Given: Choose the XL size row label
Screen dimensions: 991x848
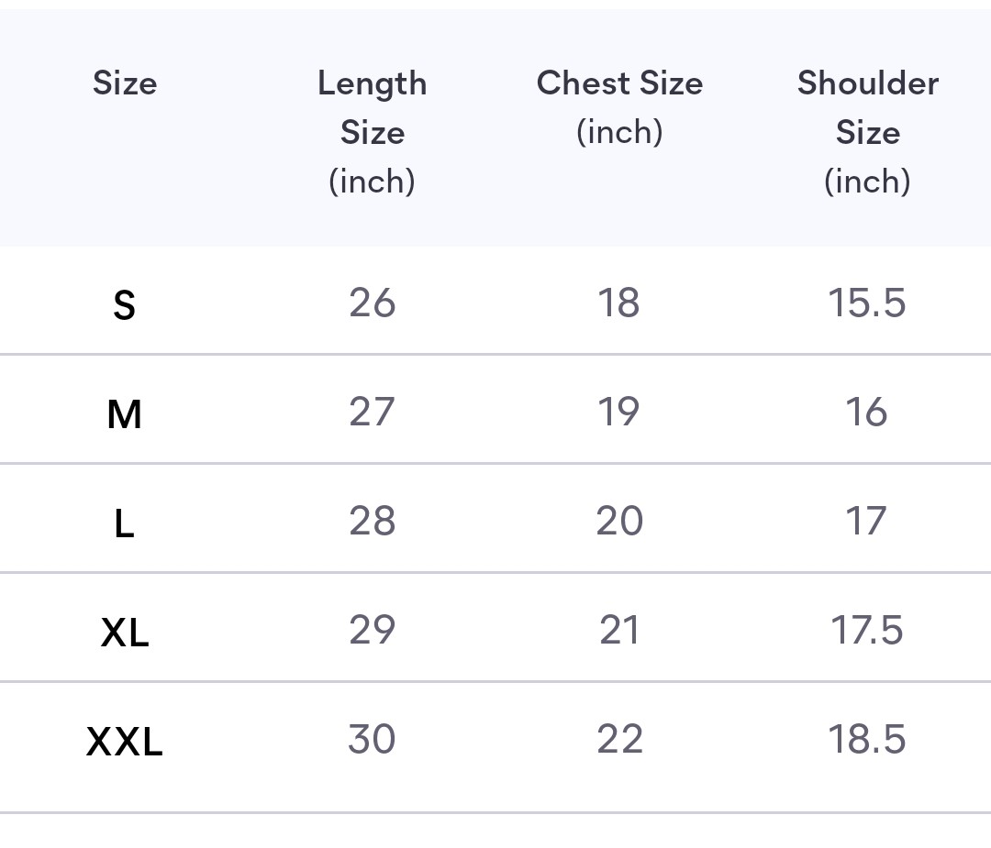Looking at the screenshot, I should click(x=125, y=633).
